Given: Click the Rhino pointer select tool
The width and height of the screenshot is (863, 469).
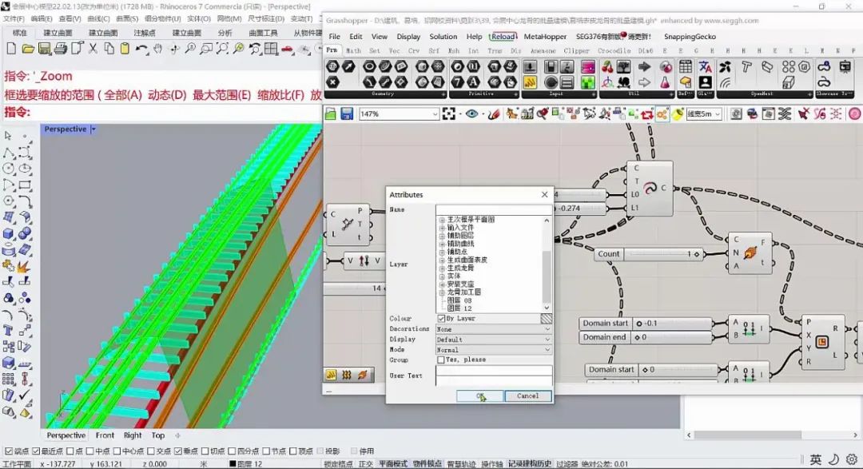Looking at the screenshot, I should (8, 135).
